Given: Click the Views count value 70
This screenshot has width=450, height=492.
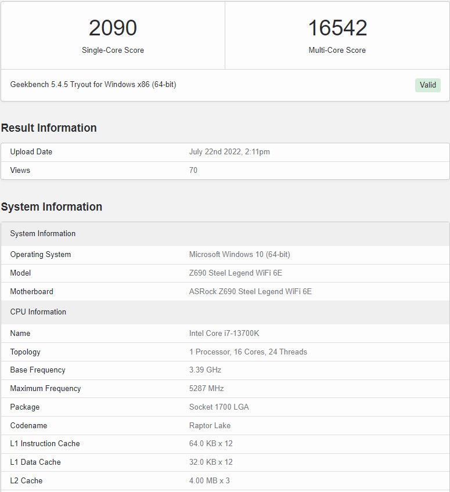Looking at the screenshot, I should [x=193, y=171].
